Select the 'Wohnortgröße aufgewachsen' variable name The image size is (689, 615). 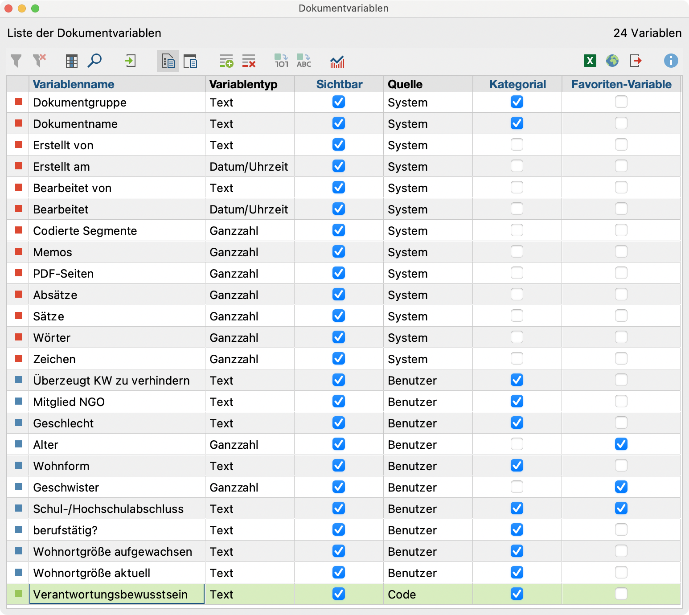coord(113,552)
